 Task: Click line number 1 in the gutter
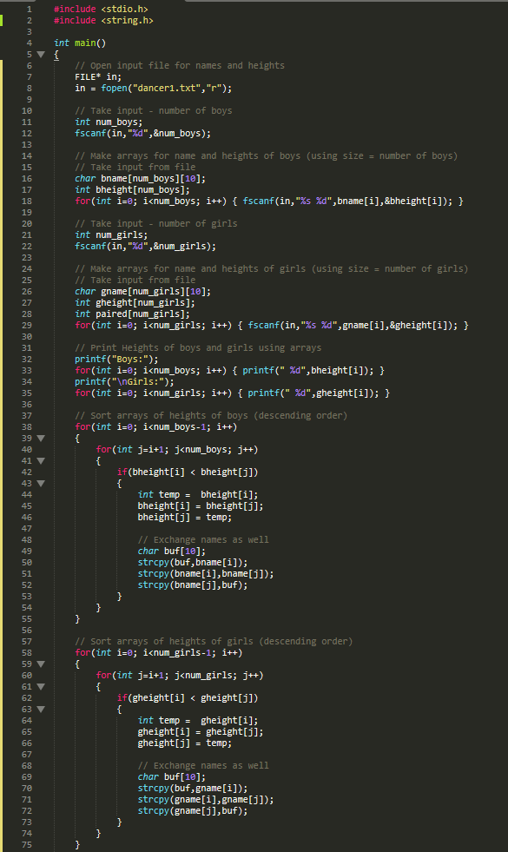tap(30, 10)
